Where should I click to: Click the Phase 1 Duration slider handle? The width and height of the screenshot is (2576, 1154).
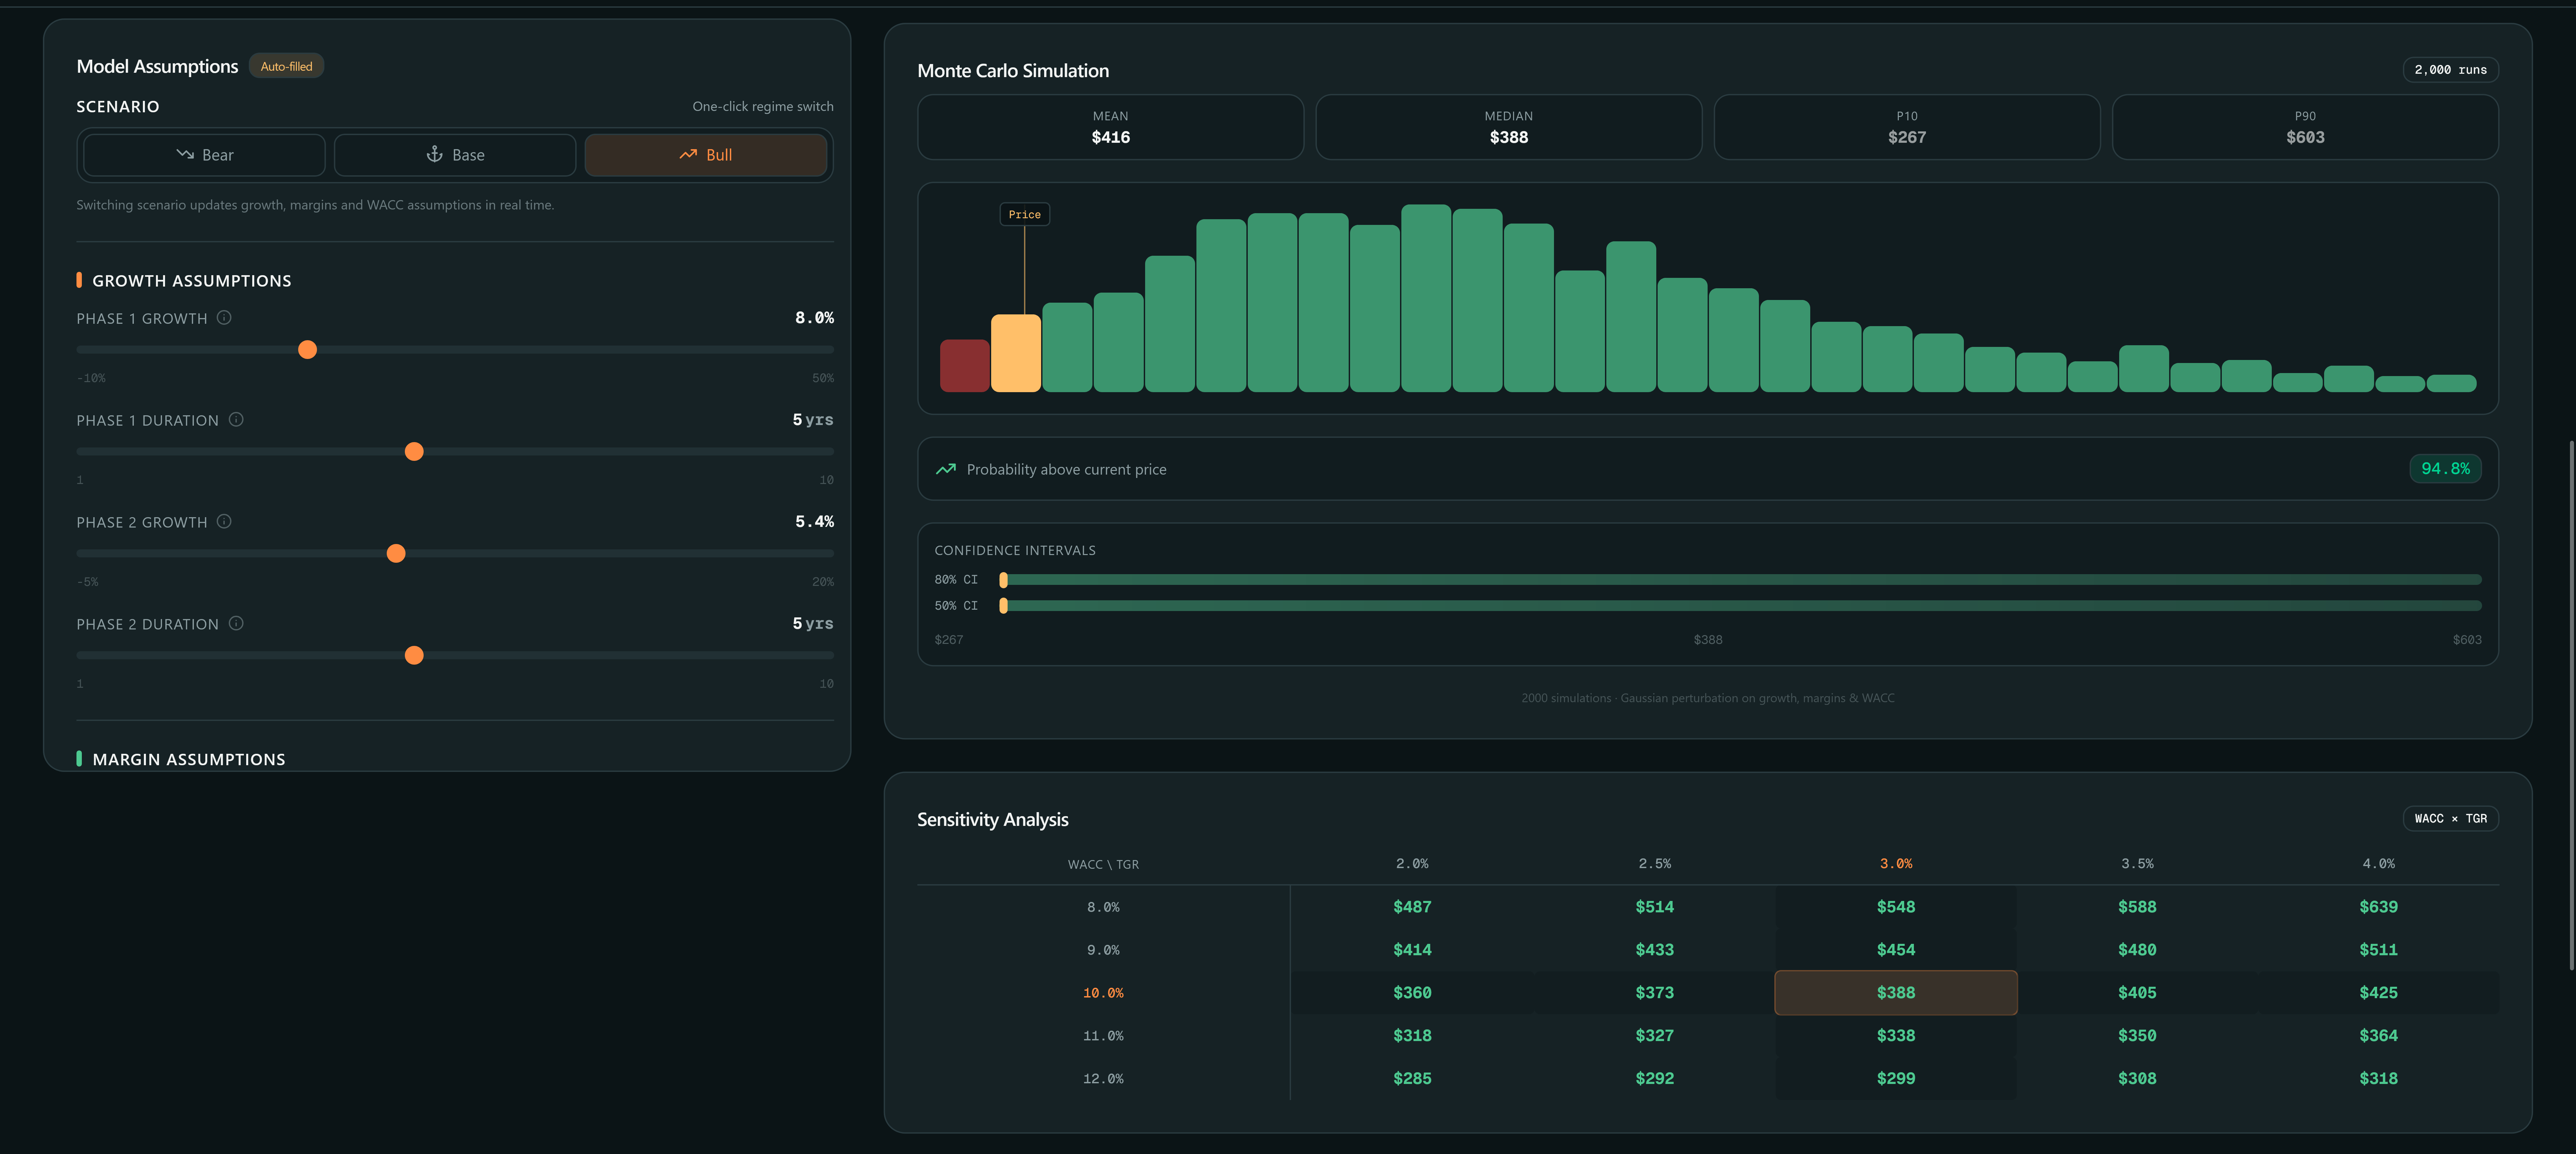pyautogui.click(x=414, y=451)
